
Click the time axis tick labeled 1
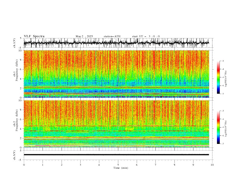coord(43,165)
